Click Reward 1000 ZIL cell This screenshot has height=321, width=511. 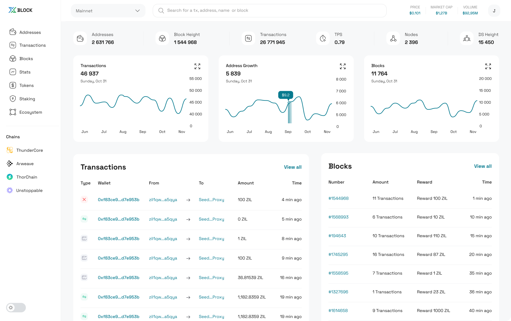[434, 311]
